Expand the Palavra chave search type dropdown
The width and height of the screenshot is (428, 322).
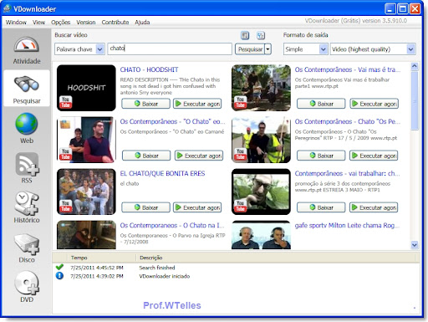(99, 49)
